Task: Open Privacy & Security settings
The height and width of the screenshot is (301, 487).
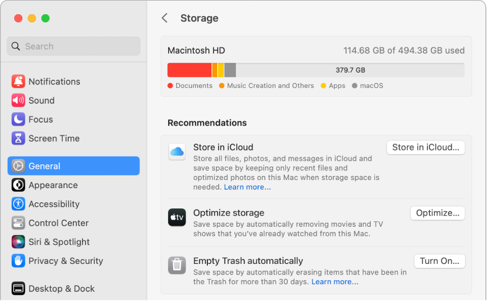Action: pos(18,260)
